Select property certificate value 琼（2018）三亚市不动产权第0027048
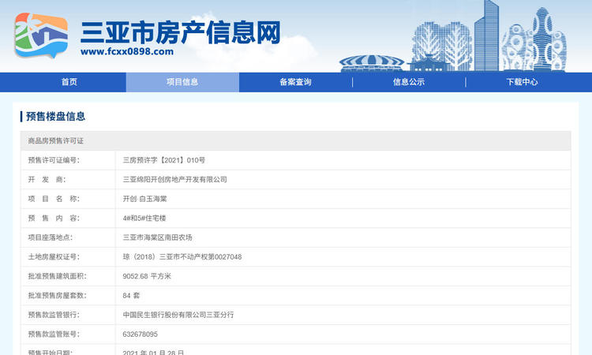This screenshot has height=355, width=592. pos(182,257)
